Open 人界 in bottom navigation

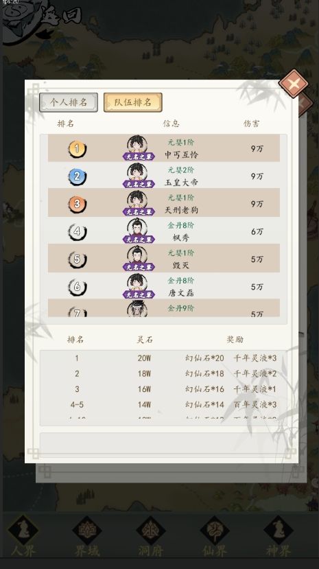click(23, 535)
